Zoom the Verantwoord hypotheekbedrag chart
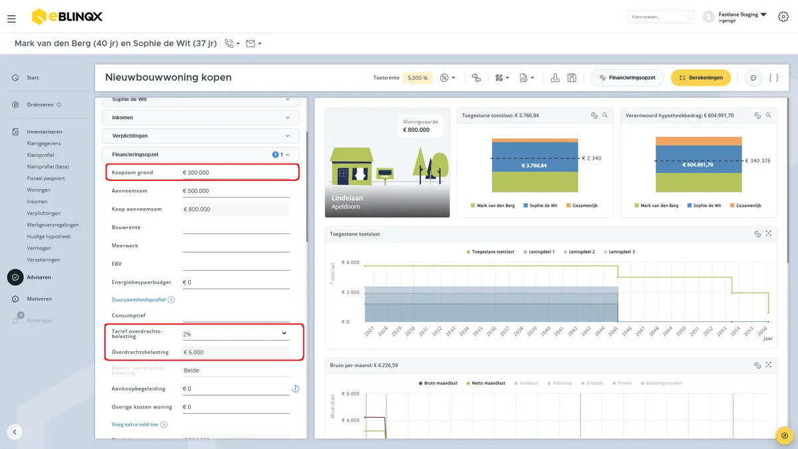Screen dimensions: 798x449 click(x=769, y=115)
